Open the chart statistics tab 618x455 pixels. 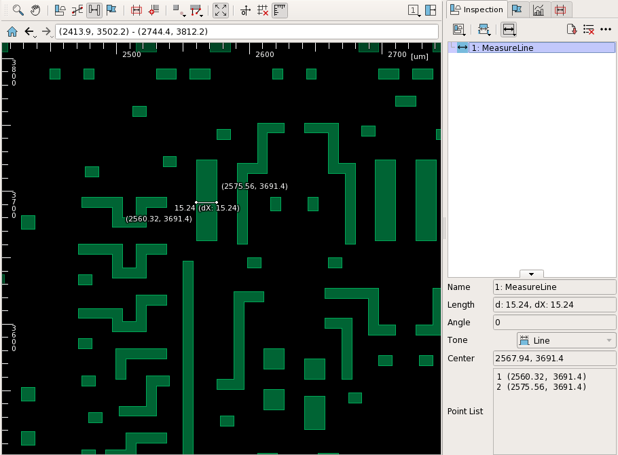(x=539, y=10)
